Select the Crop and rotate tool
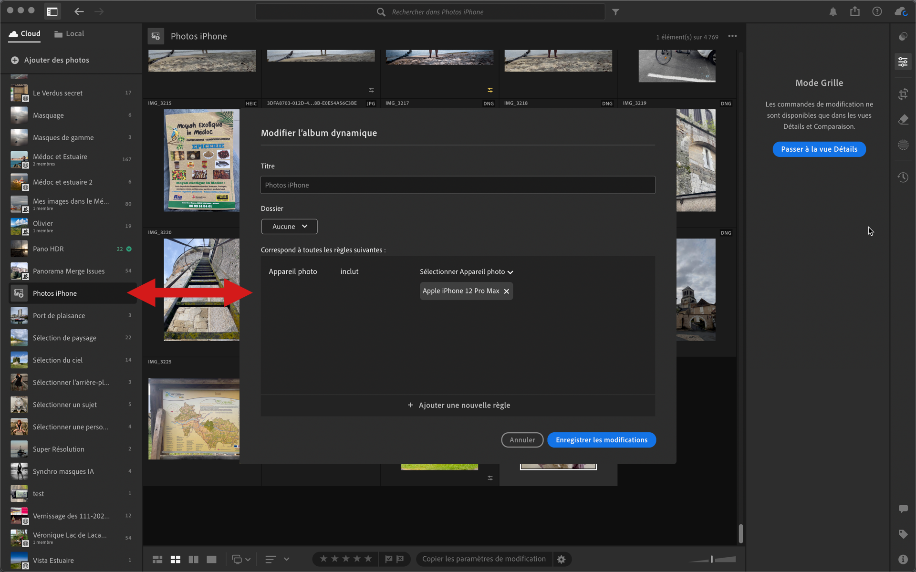The width and height of the screenshot is (916, 572). [903, 94]
